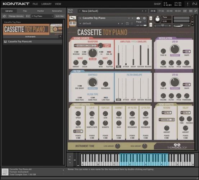Toggle the Mono switch in Waveform
This screenshot has height=180, width=199.
[x=84, y=52]
